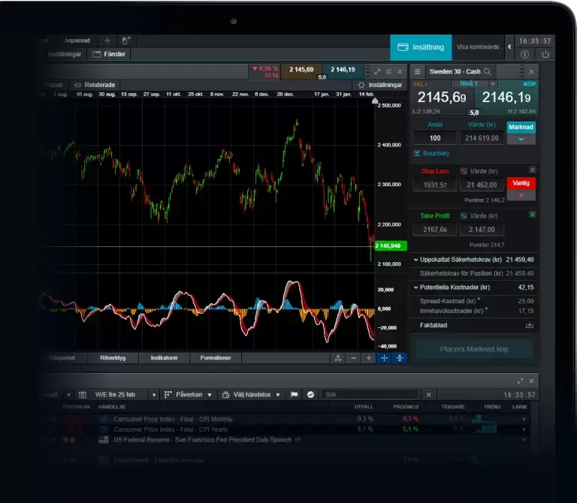Zoom out chart with minus button
The image size is (577, 503).
pyautogui.click(x=353, y=358)
